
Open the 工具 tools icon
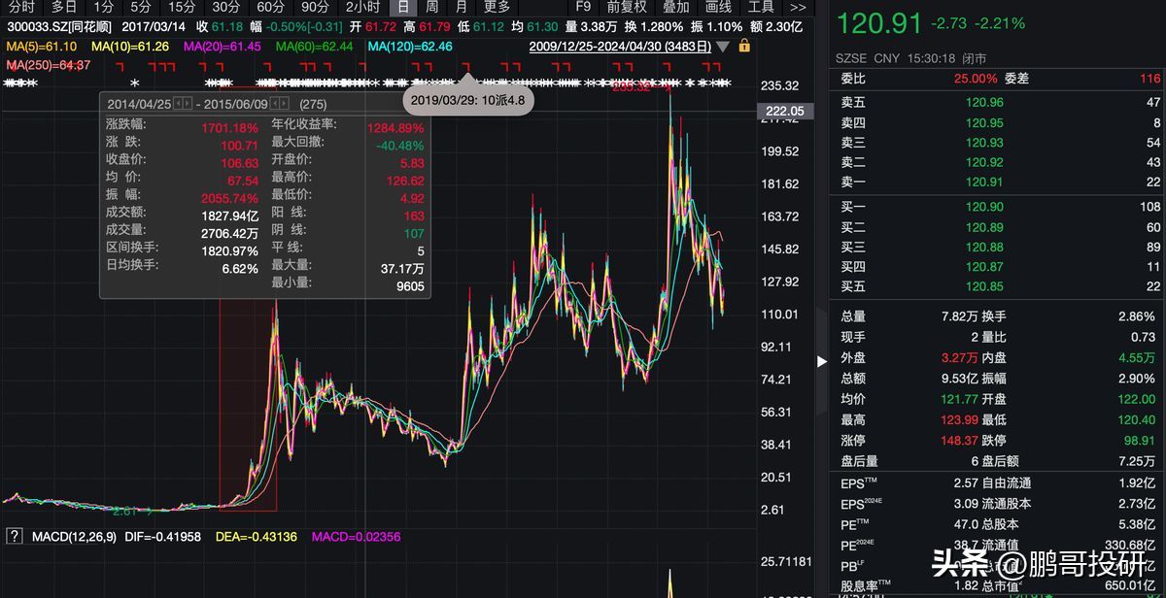[761, 7]
